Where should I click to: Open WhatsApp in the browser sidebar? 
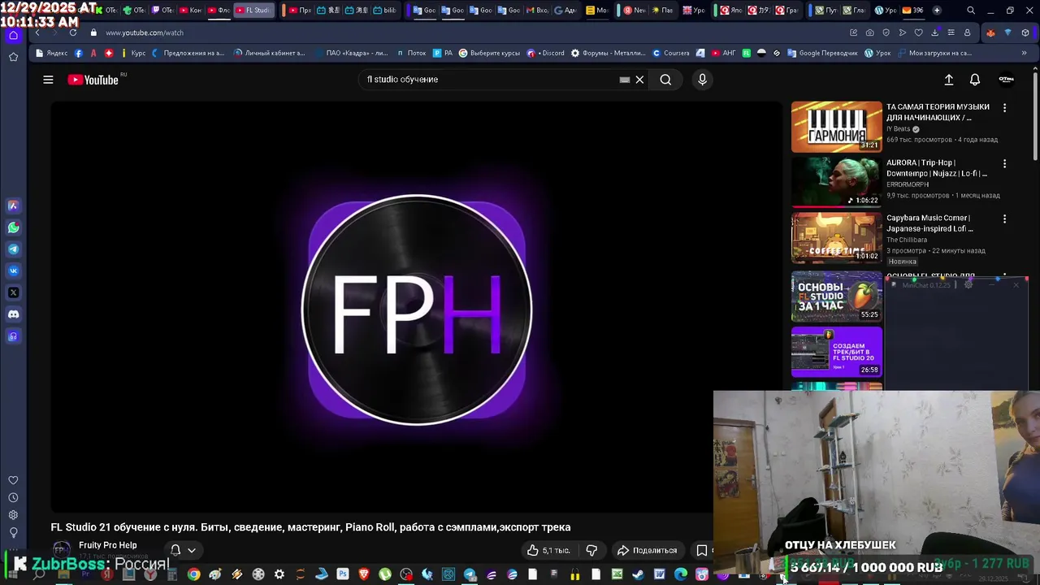[x=13, y=227]
